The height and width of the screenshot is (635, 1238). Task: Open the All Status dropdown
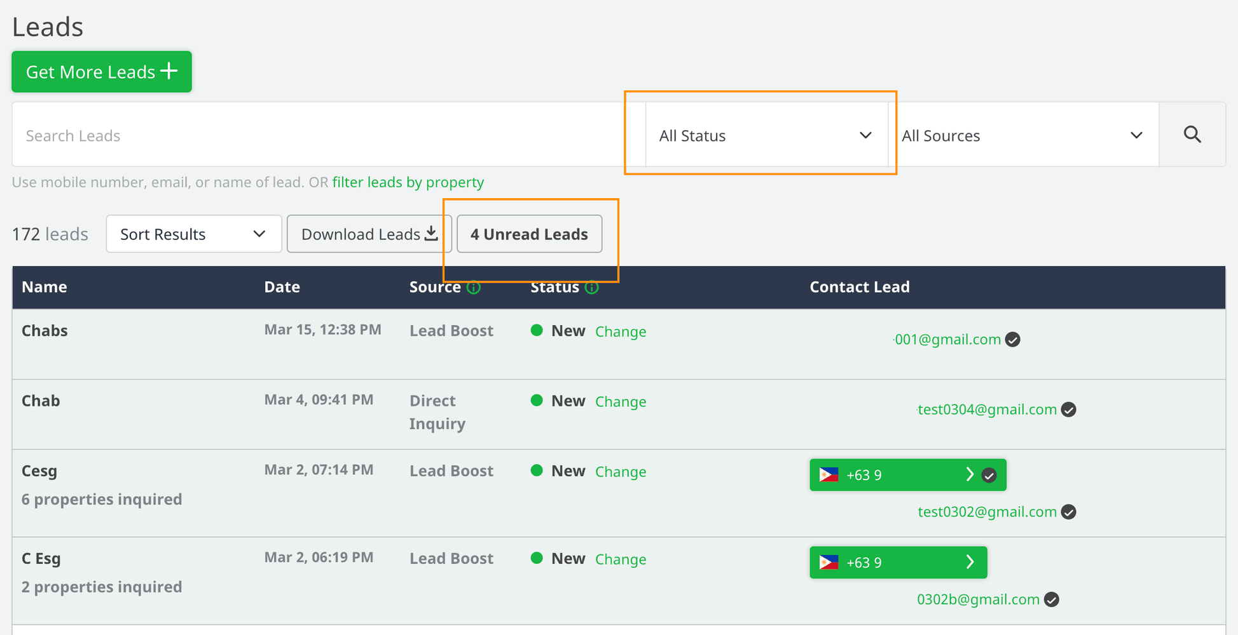tap(763, 135)
